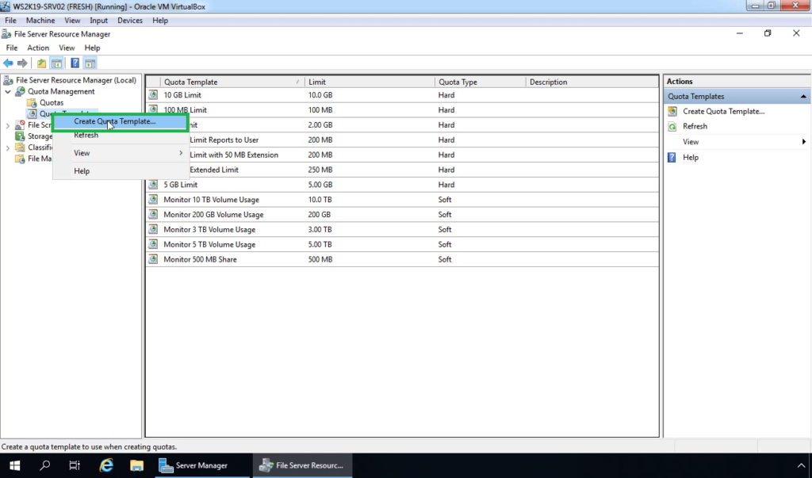
Task: Open the FSRM View menu
Action: tap(67, 48)
